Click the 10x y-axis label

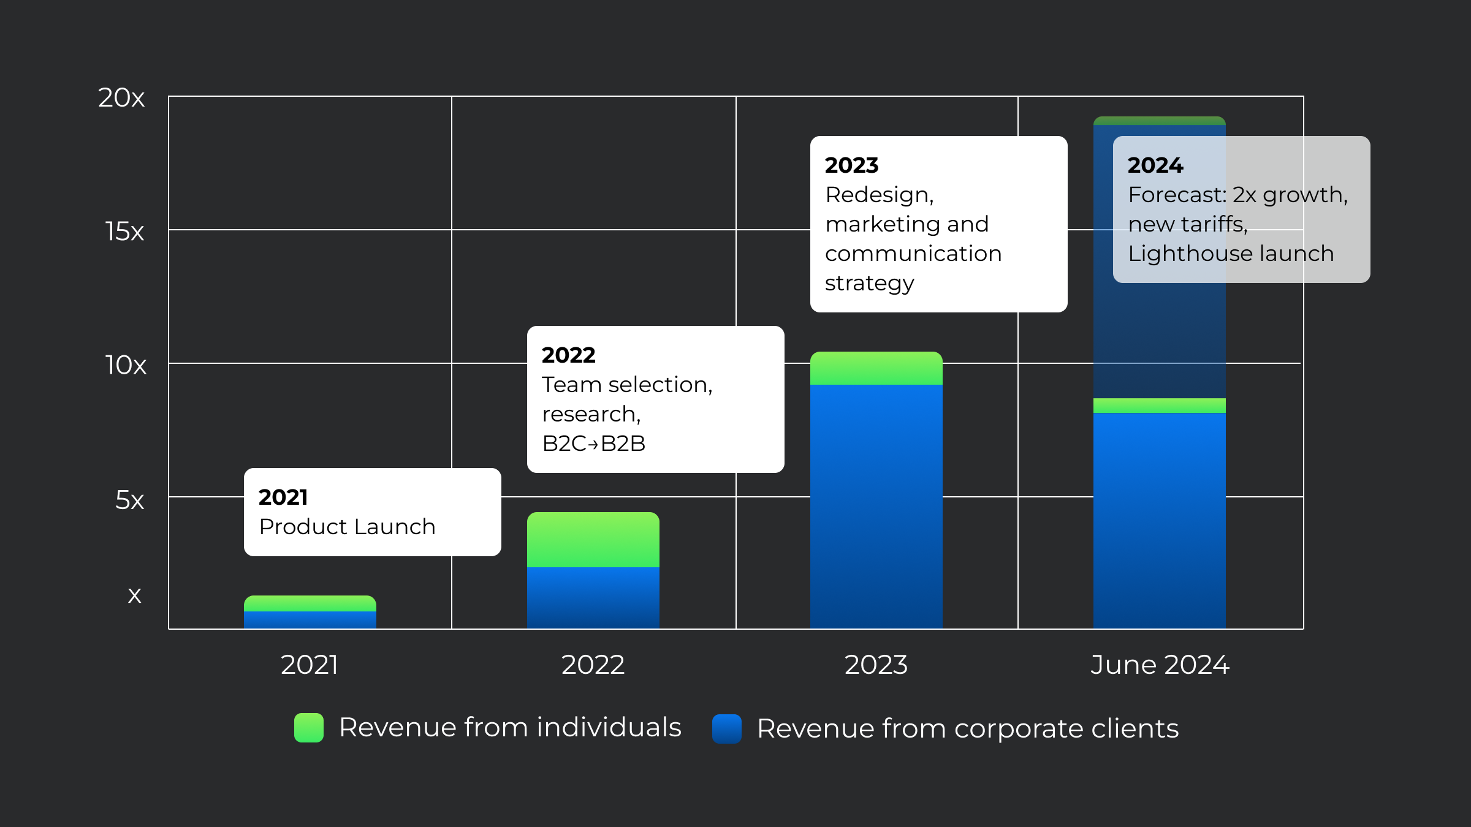pos(126,365)
